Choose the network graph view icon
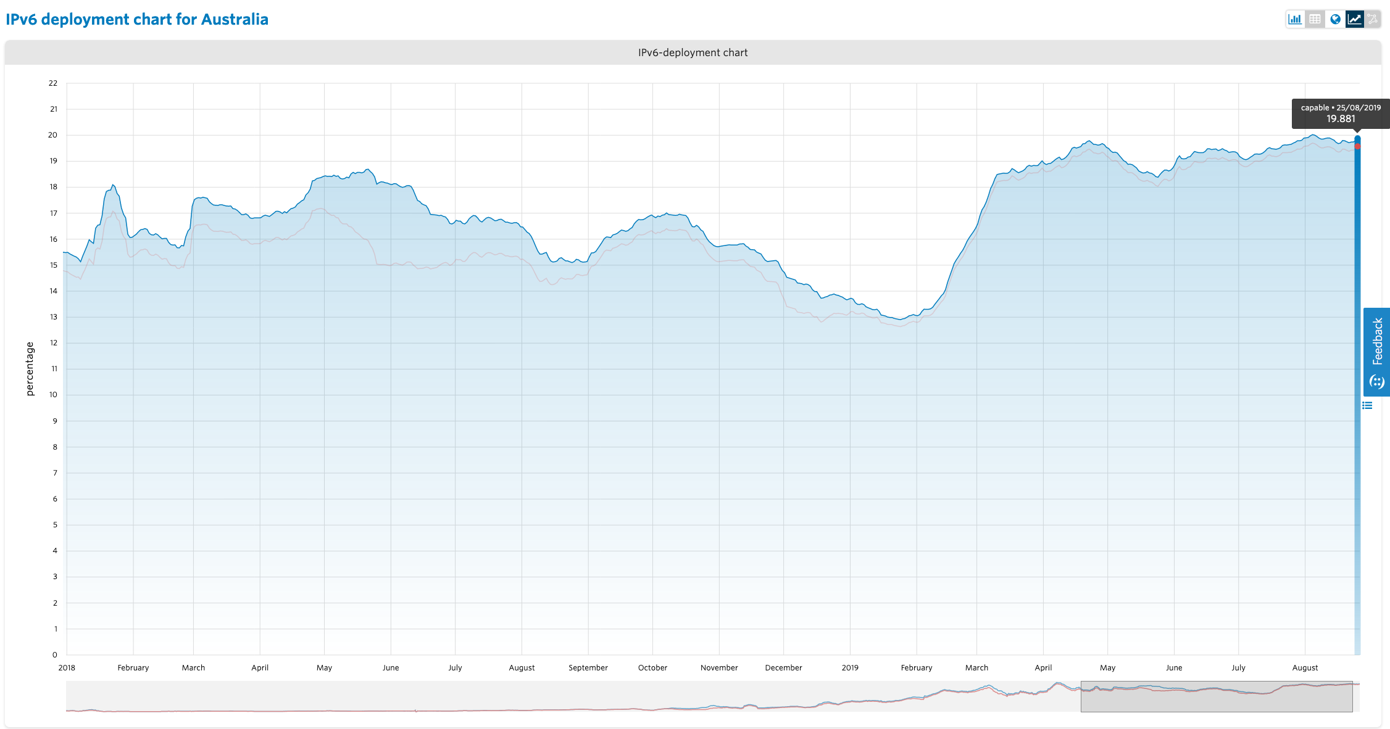1390x729 pixels. tap(1373, 19)
